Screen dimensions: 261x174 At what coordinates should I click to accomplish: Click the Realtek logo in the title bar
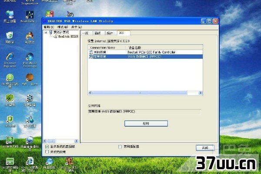pos(45,21)
